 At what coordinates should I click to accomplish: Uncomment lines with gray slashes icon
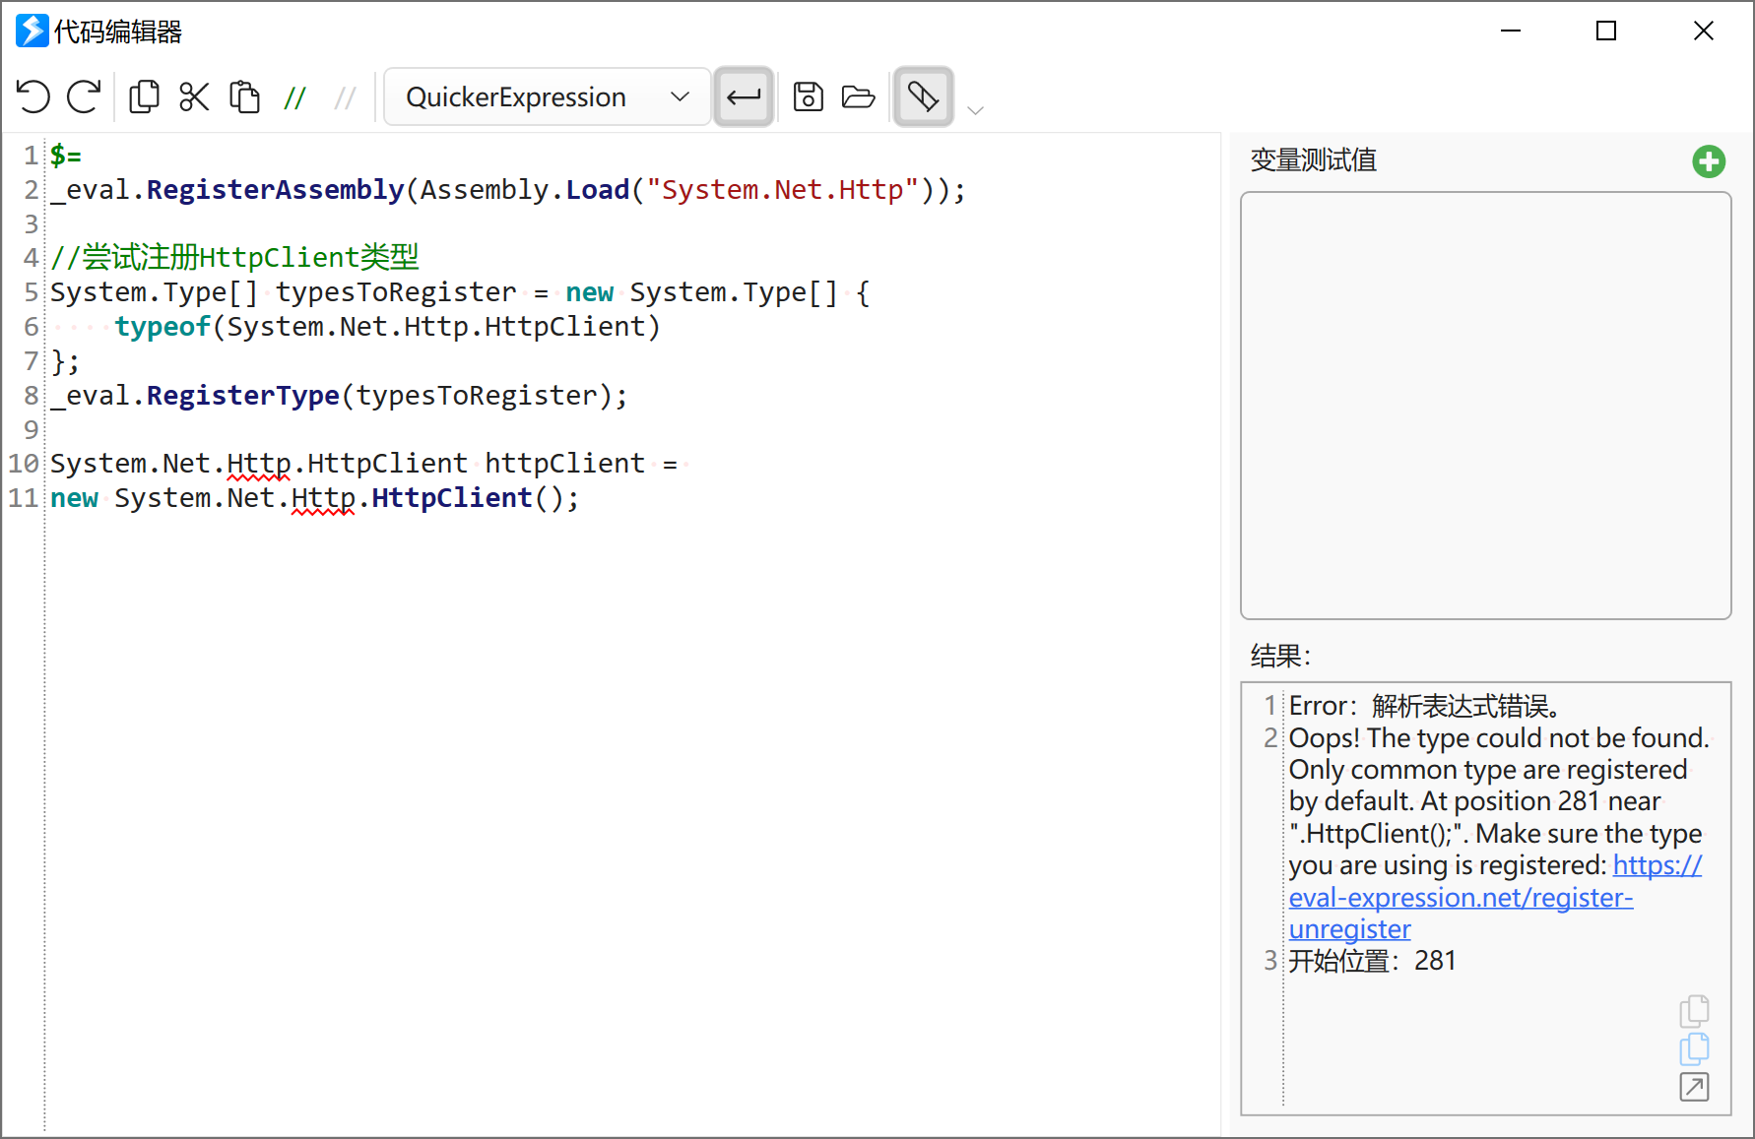click(x=345, y=97)
